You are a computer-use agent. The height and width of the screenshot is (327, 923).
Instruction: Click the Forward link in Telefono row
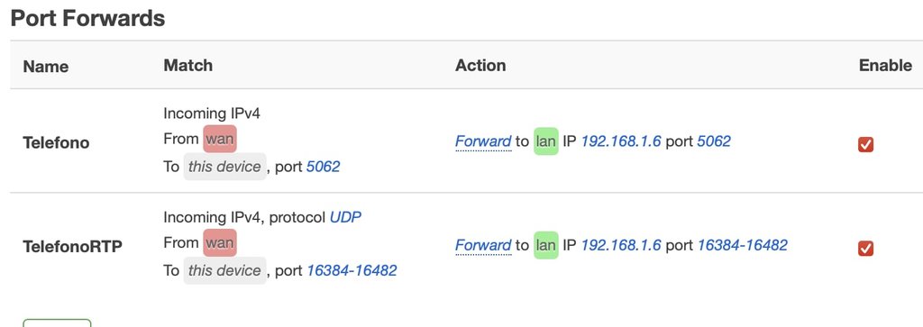483,141
